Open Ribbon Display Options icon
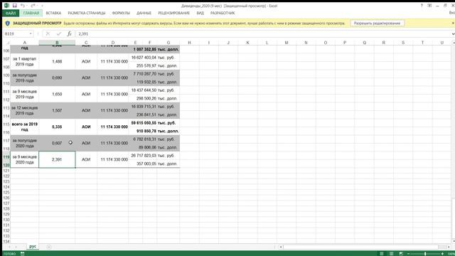The height and width of the screenshot is (256, 455). click(429, 6)
